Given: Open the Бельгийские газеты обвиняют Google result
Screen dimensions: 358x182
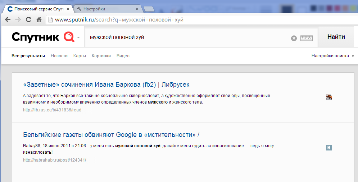Looking at the screenshot, I should pyautogui.click(x=111, y=135).
